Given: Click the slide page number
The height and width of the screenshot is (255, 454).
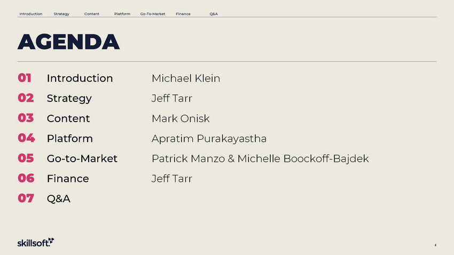Looking at the screenshot, I should click(x=435, y=245).
